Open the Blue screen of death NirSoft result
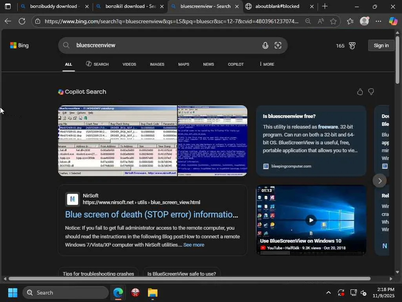The width and height of the screenshot is (402, 302). [152, 214]
